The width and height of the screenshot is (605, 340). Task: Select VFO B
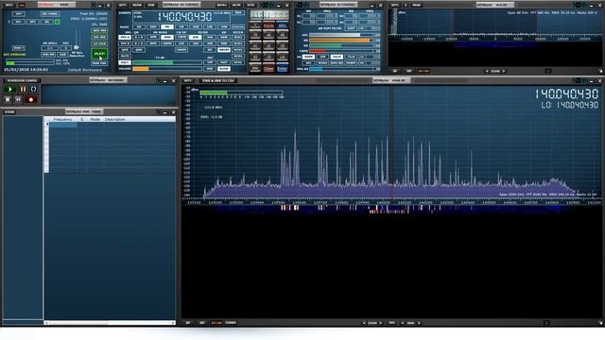tap(125, 43)
